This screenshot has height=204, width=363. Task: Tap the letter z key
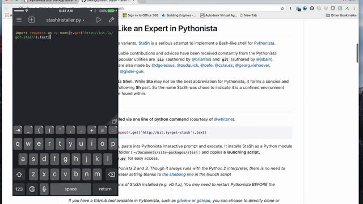[33, 174]
